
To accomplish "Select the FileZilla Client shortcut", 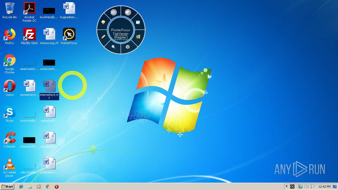I will click(x=29, y=37).
